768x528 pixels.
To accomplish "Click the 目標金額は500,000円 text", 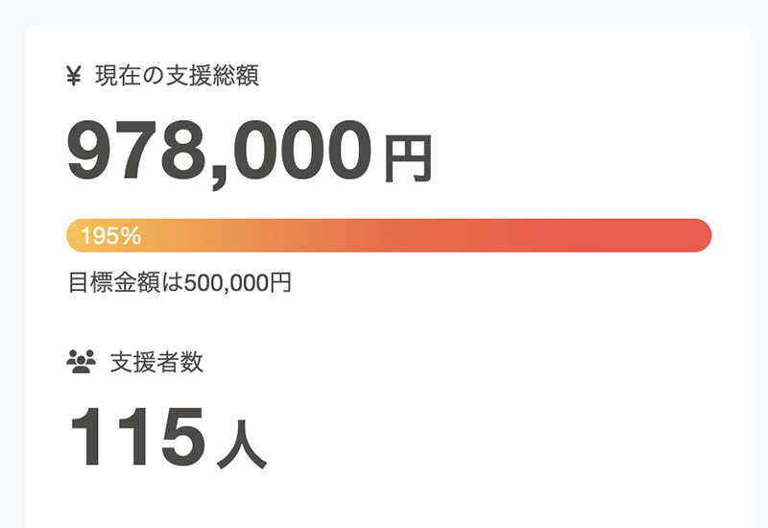I will (x=180, y=283).
